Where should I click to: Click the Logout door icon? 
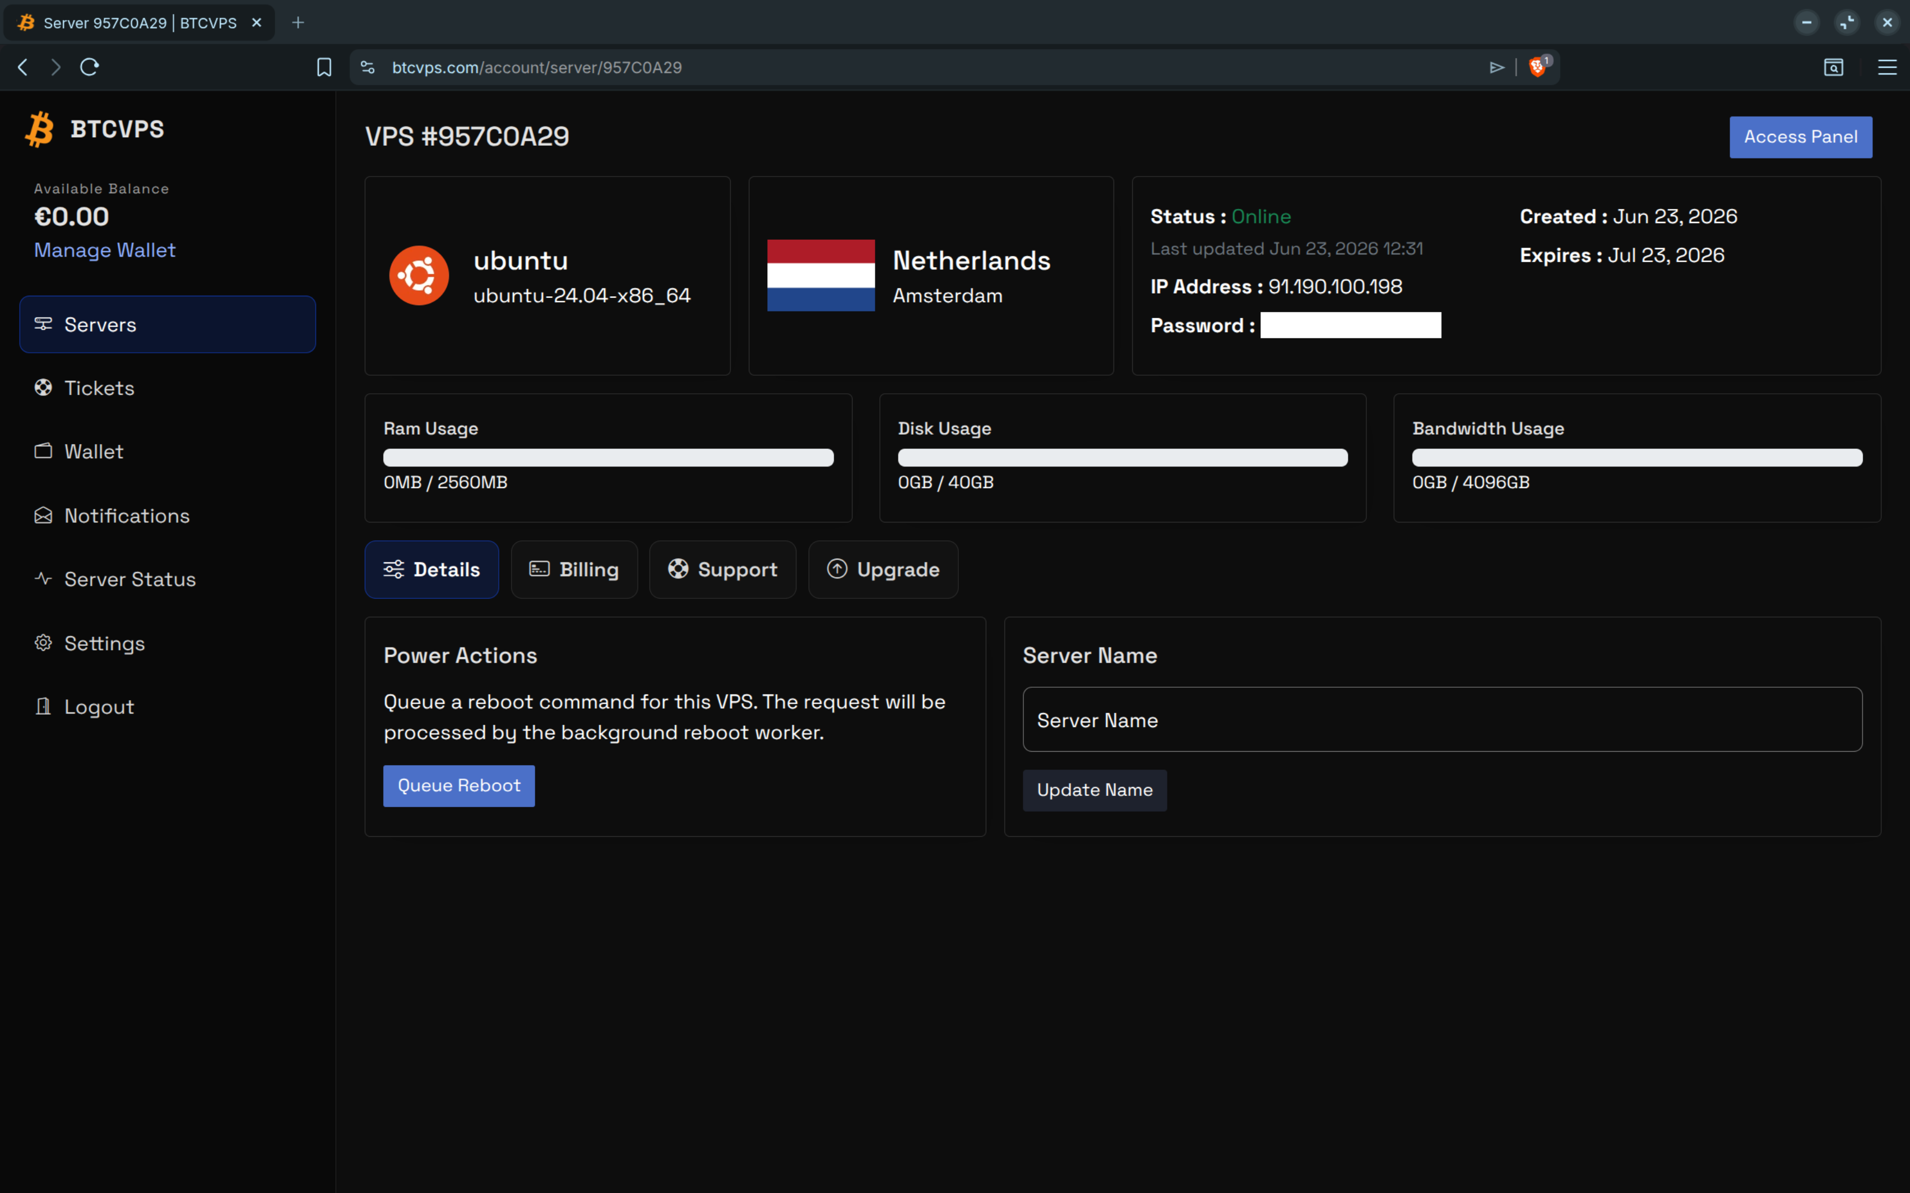[x=43, y=706]
